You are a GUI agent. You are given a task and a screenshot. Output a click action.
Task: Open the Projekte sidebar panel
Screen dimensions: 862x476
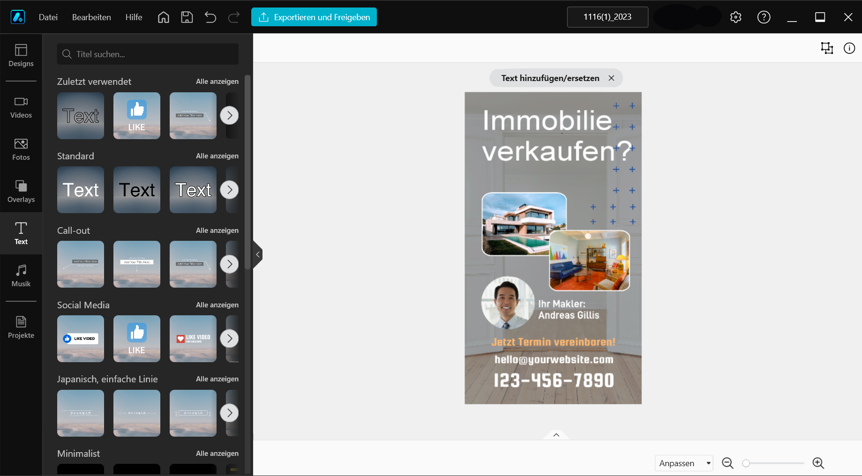click(21, 327)
